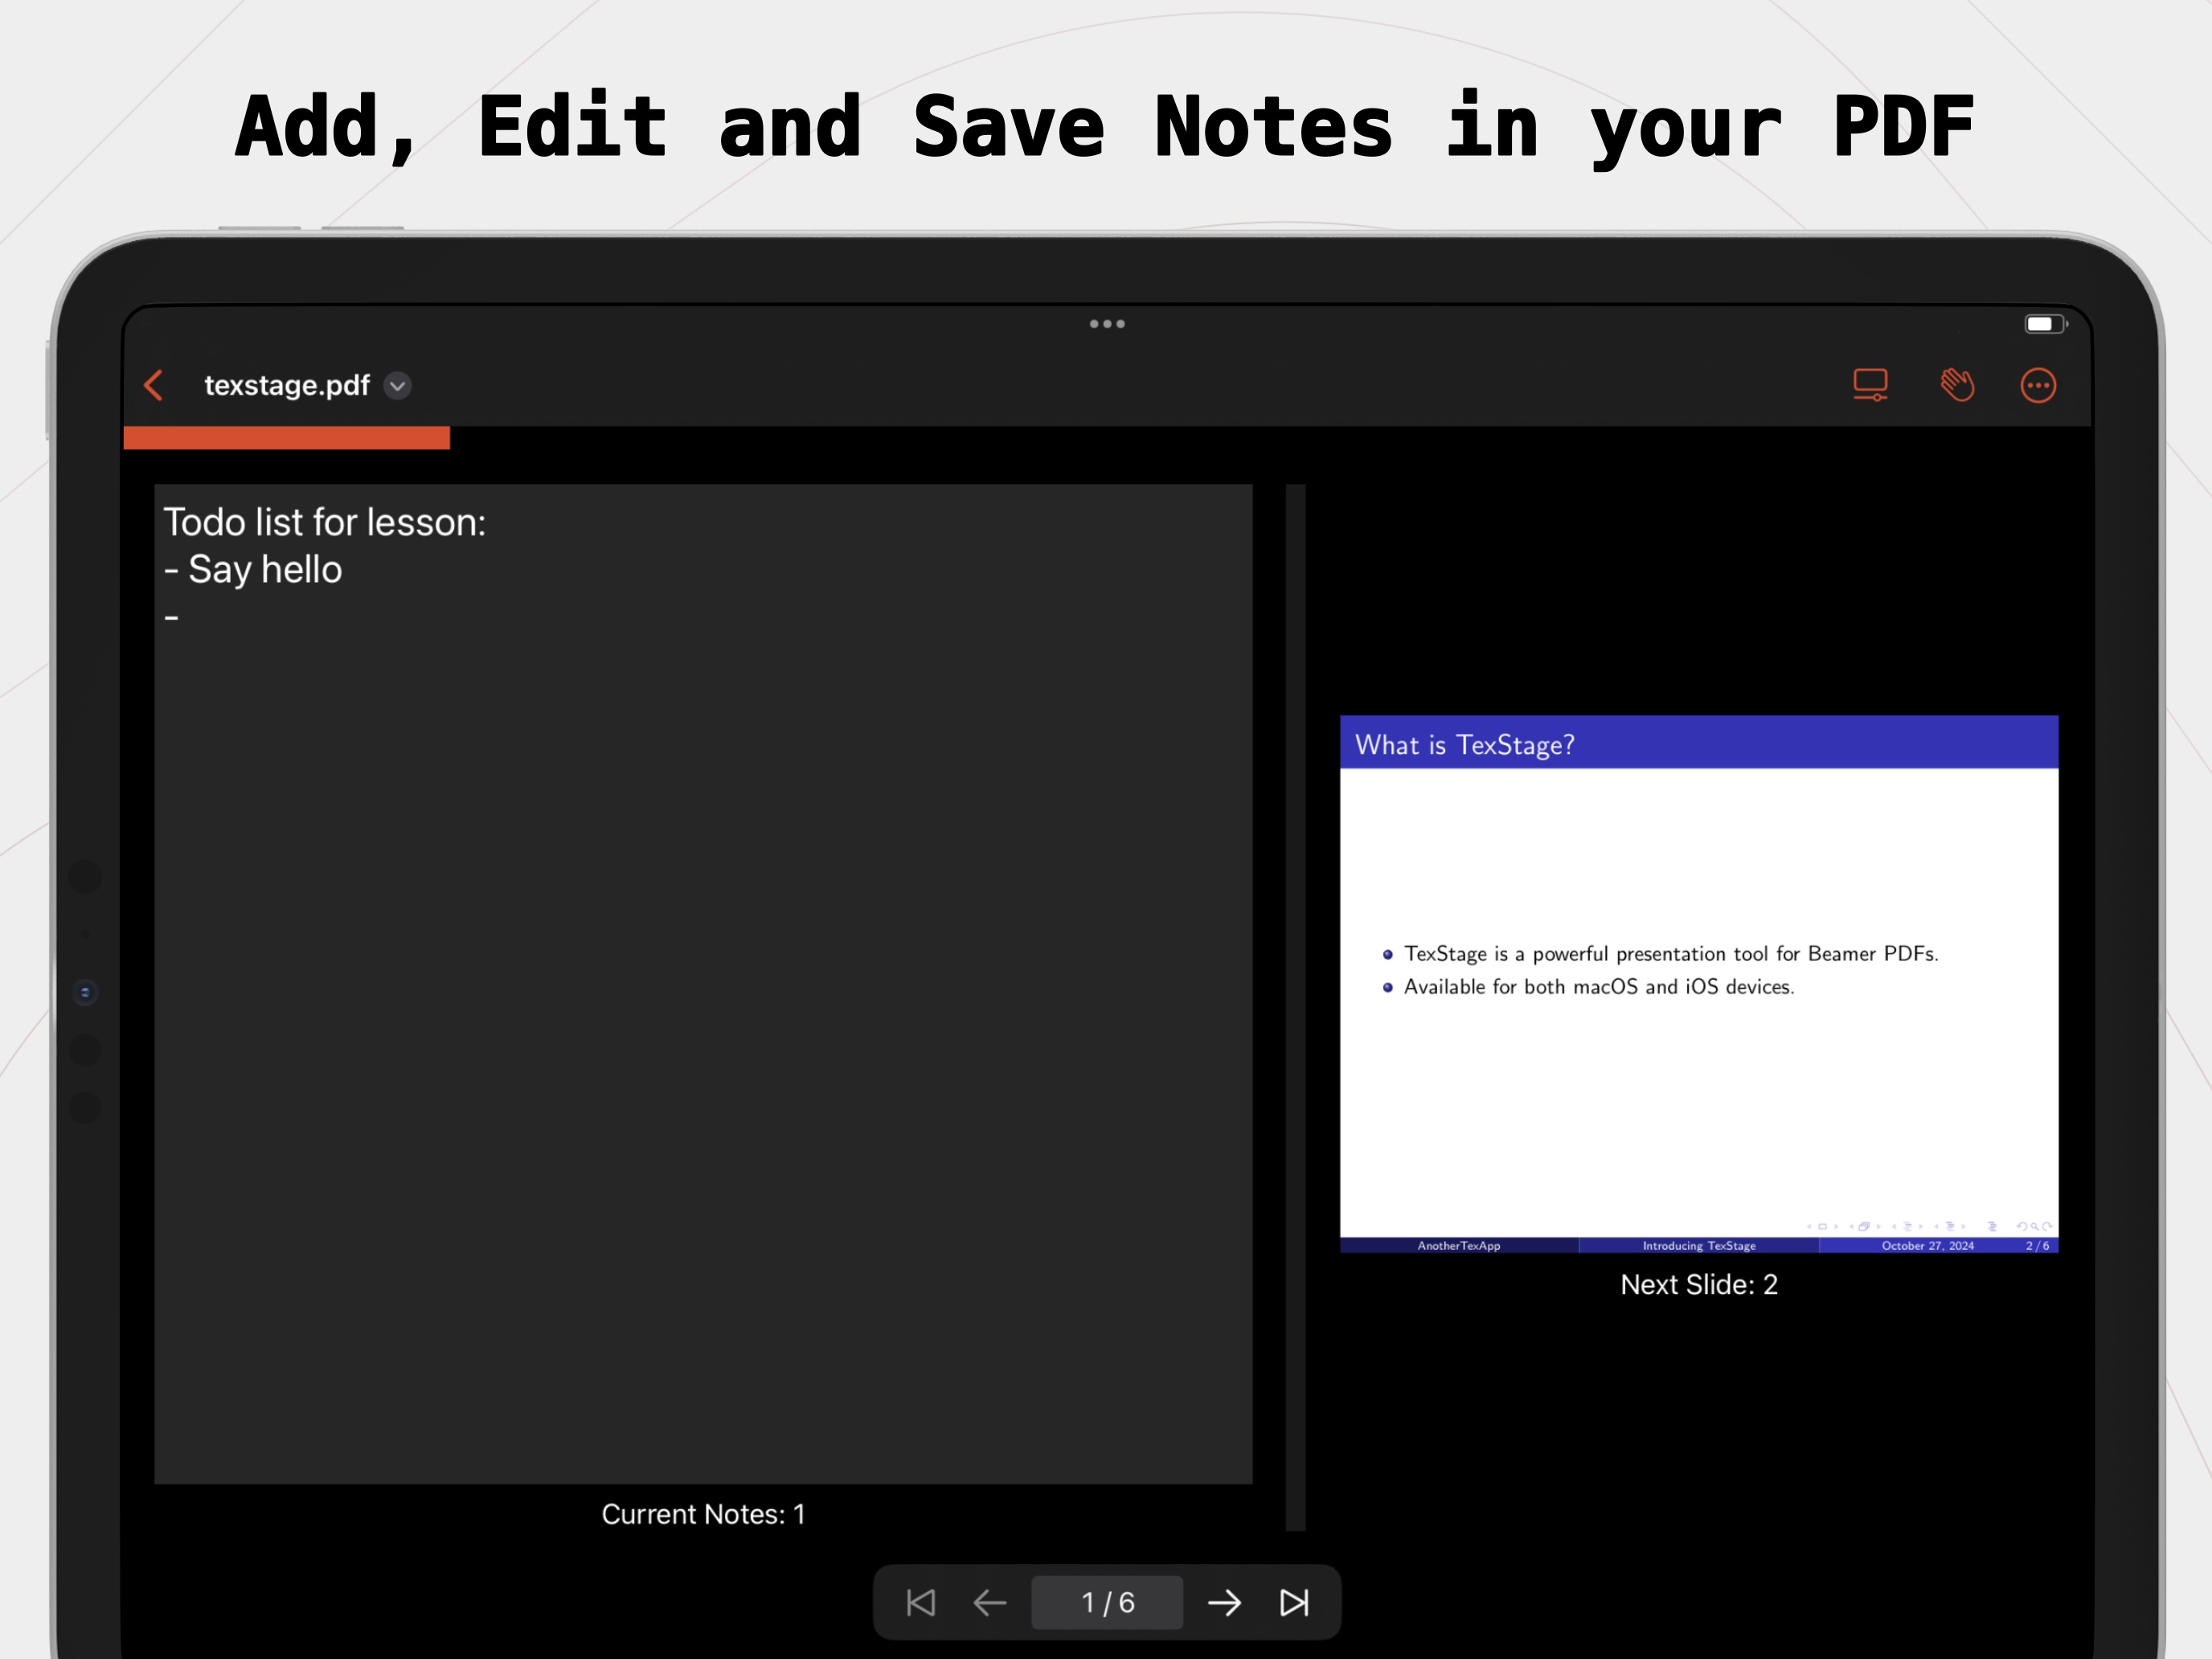Image resolution: width=2212 pixels, height=1659 pixels.
Task: Click the Current Notes: 1 label
Action: 703,1514
